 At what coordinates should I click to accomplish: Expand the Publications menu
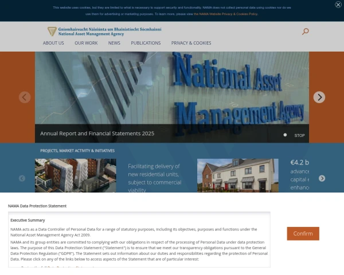point(146,43)
